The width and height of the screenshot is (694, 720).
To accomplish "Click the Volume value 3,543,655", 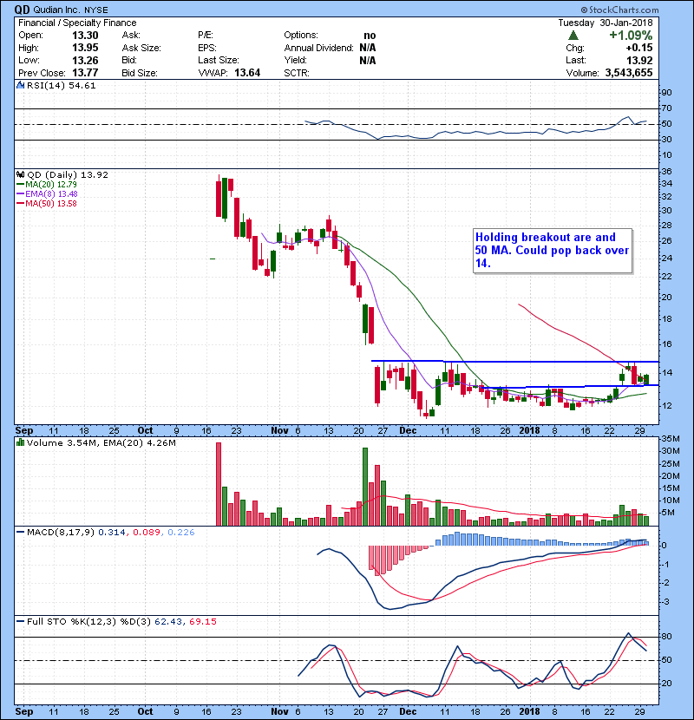I will [x=629, y=73].
